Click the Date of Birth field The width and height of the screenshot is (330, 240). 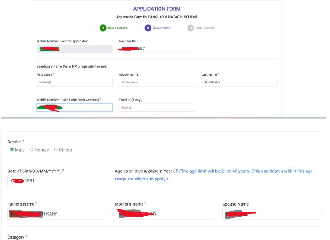[28, 181]
